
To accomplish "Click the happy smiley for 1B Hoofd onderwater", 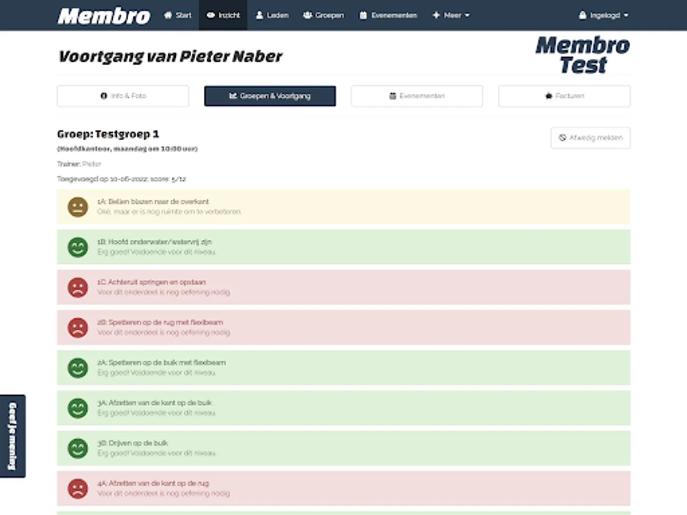I will click(x=77, y=247).
